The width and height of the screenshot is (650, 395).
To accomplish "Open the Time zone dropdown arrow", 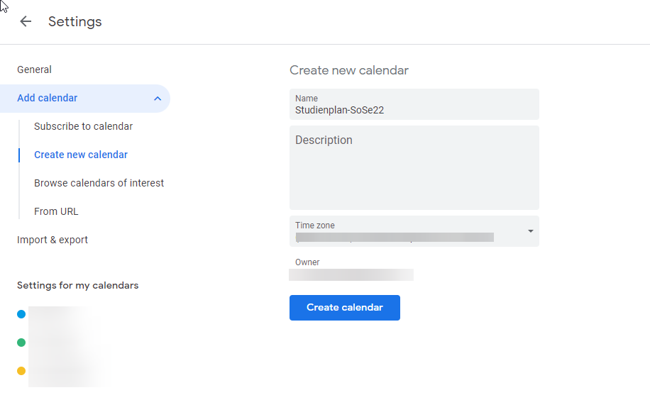I will [530, 231].
